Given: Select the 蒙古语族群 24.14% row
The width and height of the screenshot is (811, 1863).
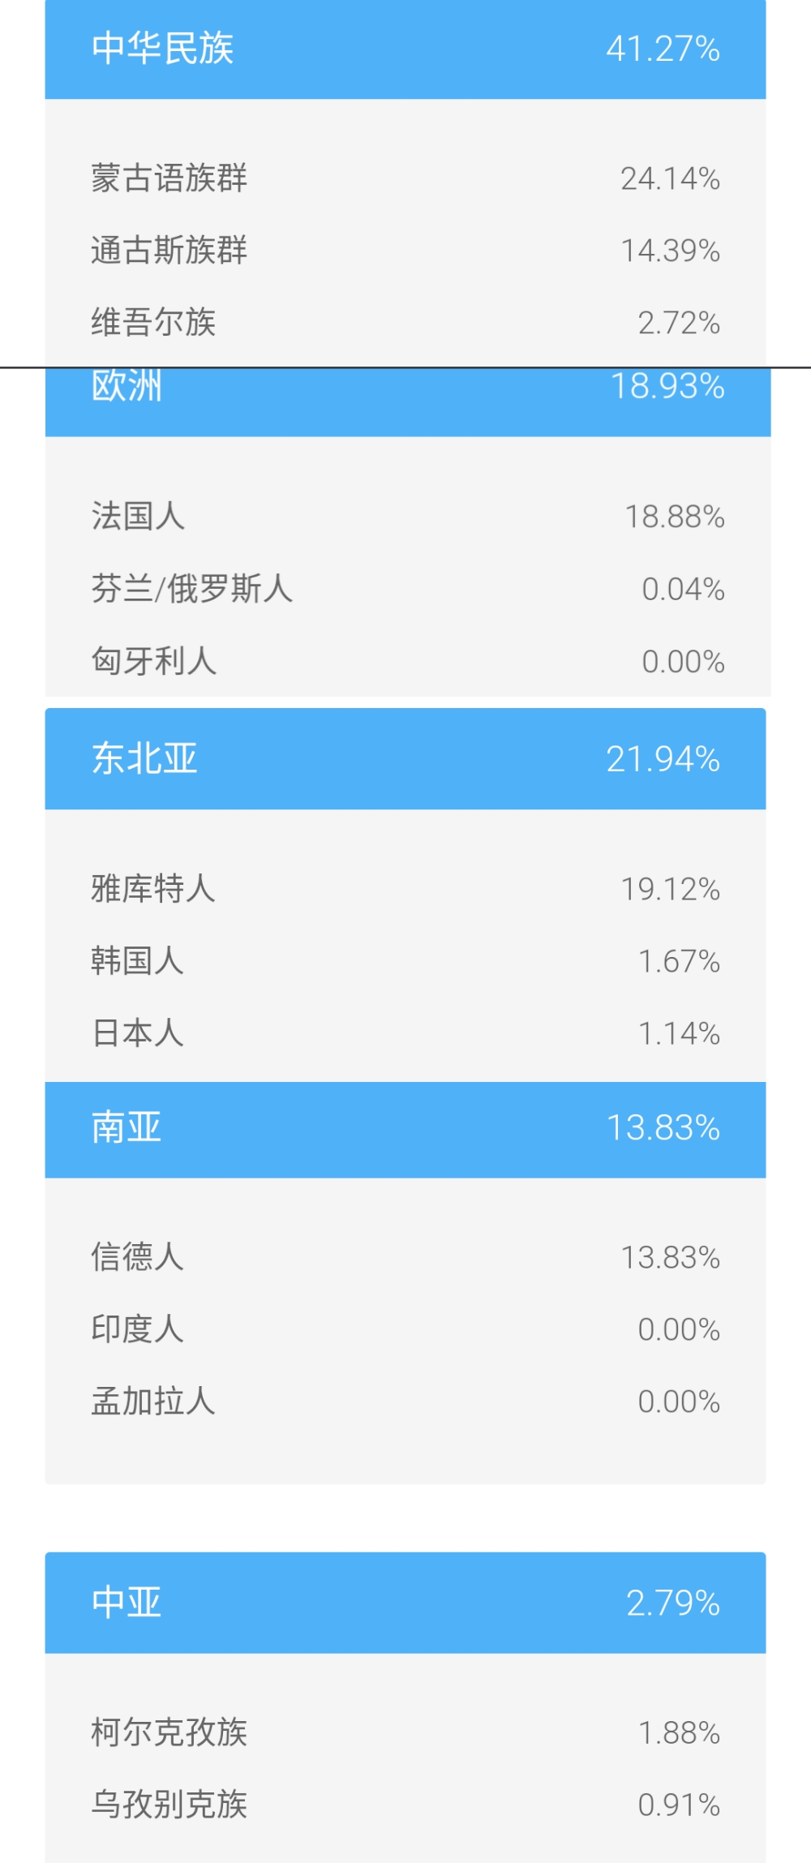Looking at the screenshot, I should [x=405, y=178].
